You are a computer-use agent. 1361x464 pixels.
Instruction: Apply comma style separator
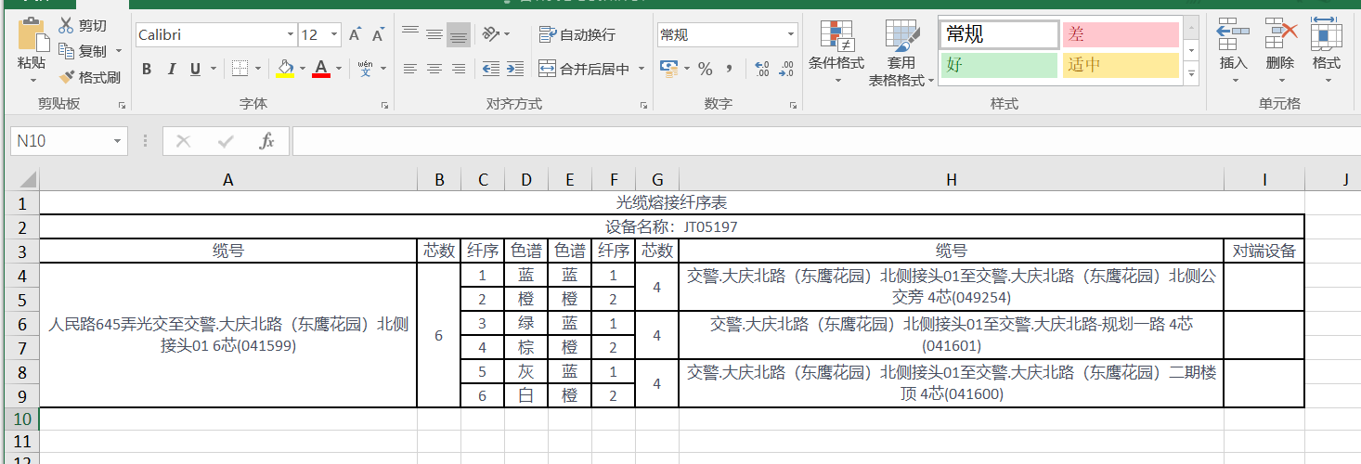click(730, 69)
